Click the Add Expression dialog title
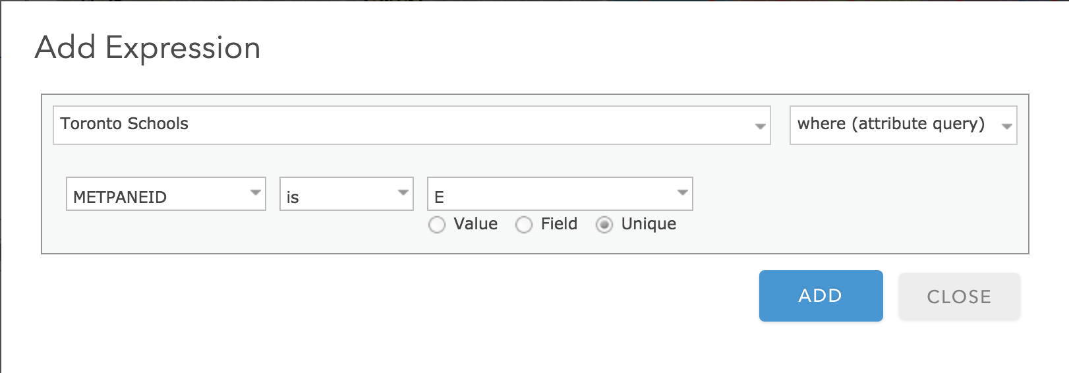Image resolution: width=1069 pixels, height=373 pixels. coord(148,47)
